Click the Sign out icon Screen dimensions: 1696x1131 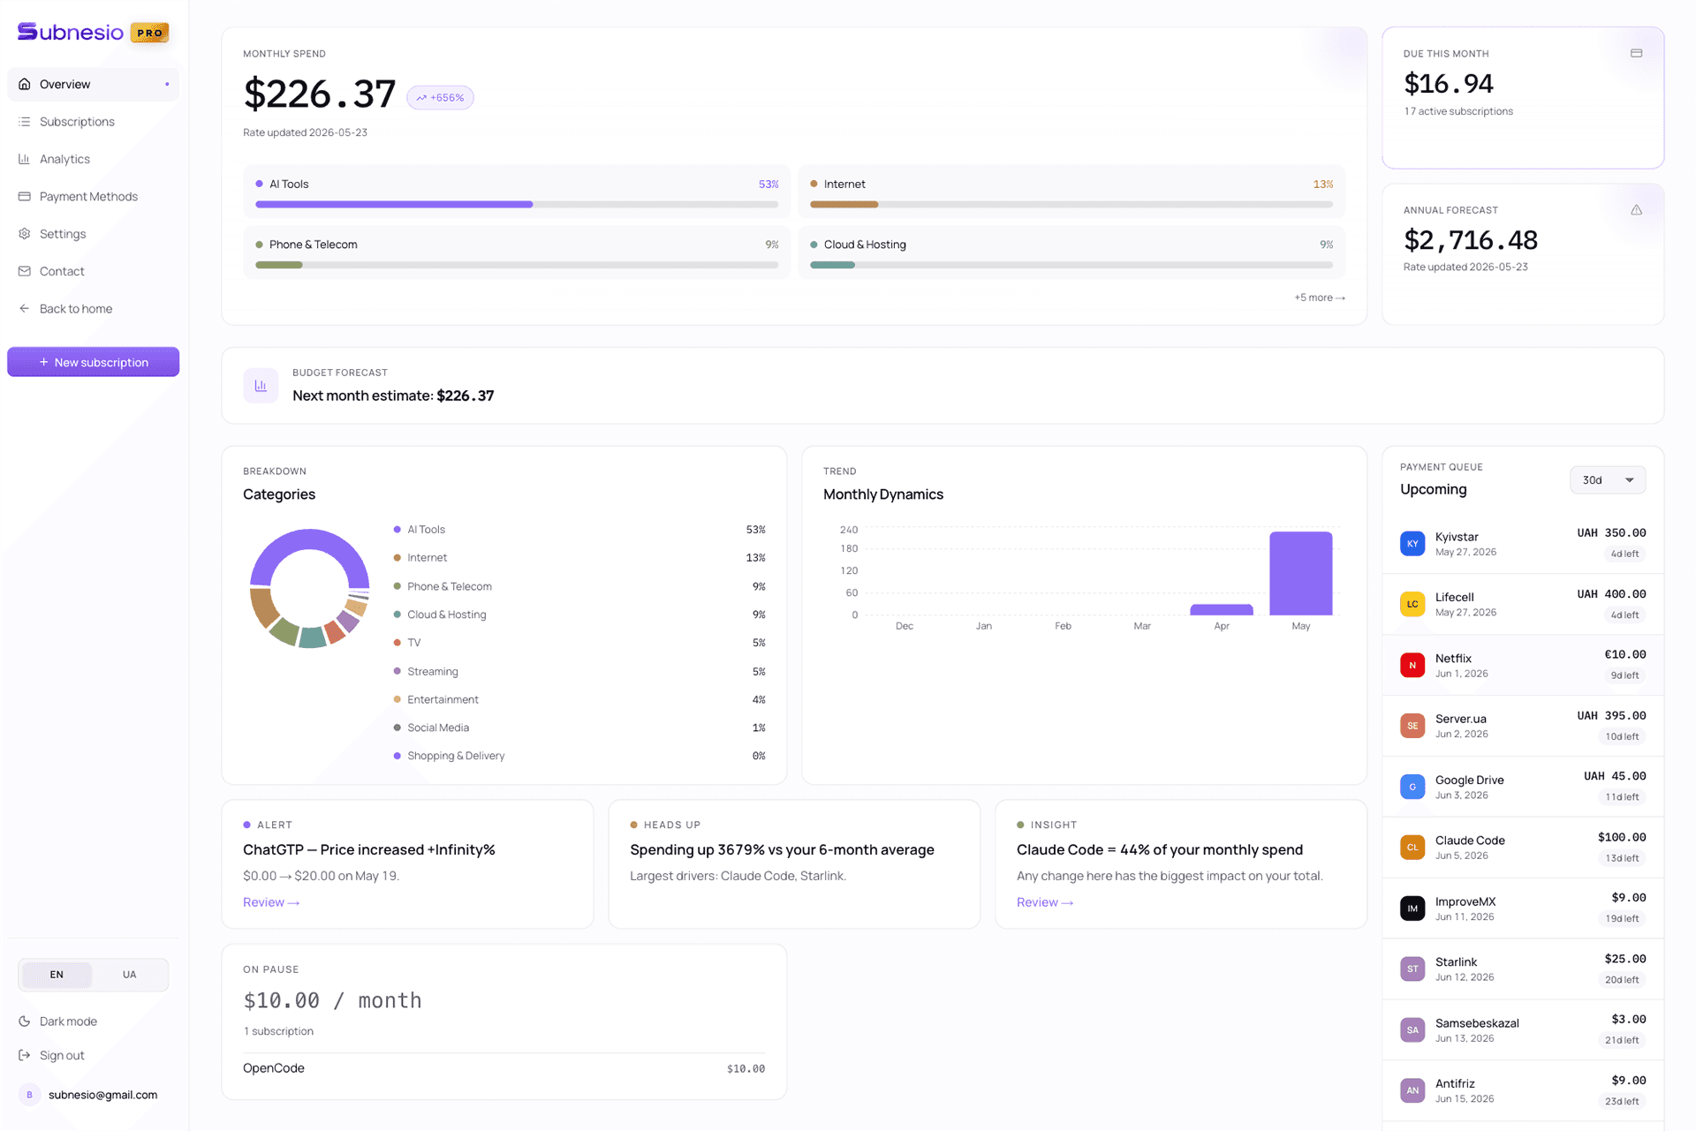(x=25, y=1056)
